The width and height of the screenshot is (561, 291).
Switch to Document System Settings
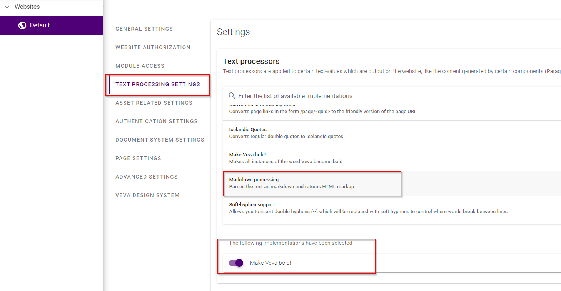160,140
